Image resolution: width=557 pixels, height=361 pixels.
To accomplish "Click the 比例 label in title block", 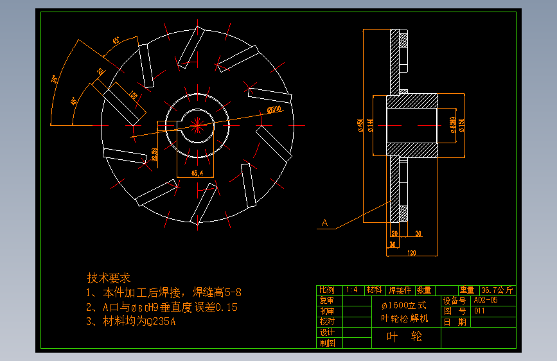I will click(327, 290).
